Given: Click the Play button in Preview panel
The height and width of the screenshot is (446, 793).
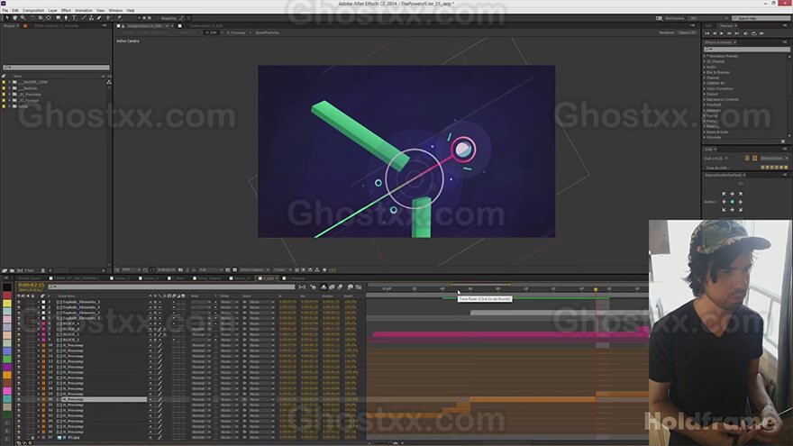Looking at the screenshot, I should pyautogui.click(x=722, y=33).
